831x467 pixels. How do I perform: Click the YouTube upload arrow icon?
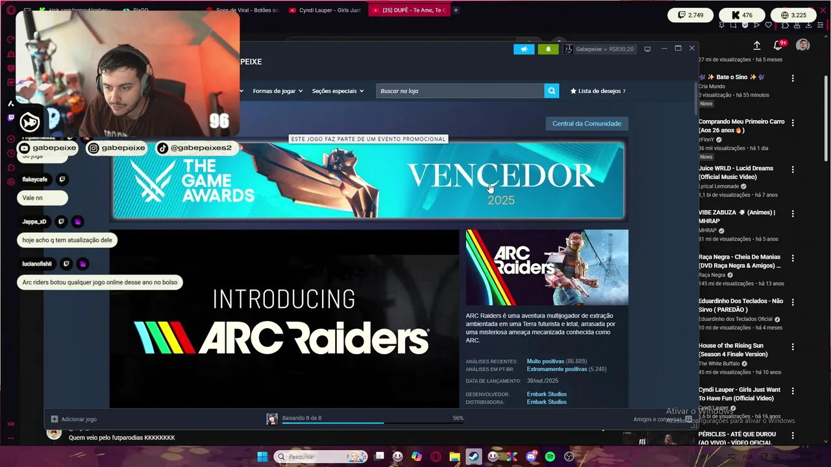tap(757, 45)
